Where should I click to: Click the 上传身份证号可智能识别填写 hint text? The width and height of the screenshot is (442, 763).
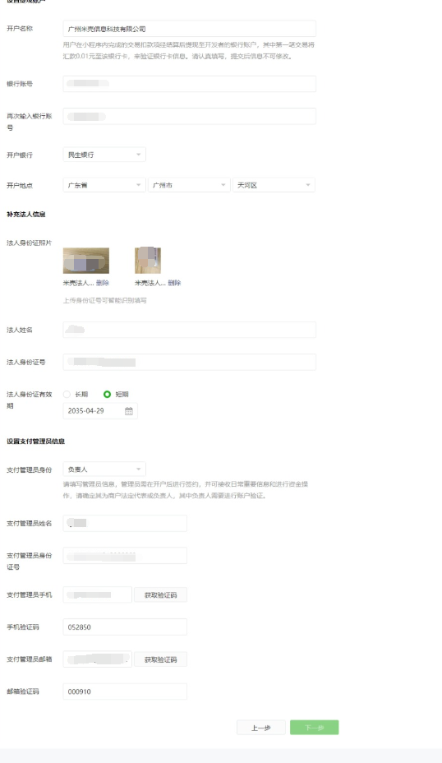coord(104,300)
